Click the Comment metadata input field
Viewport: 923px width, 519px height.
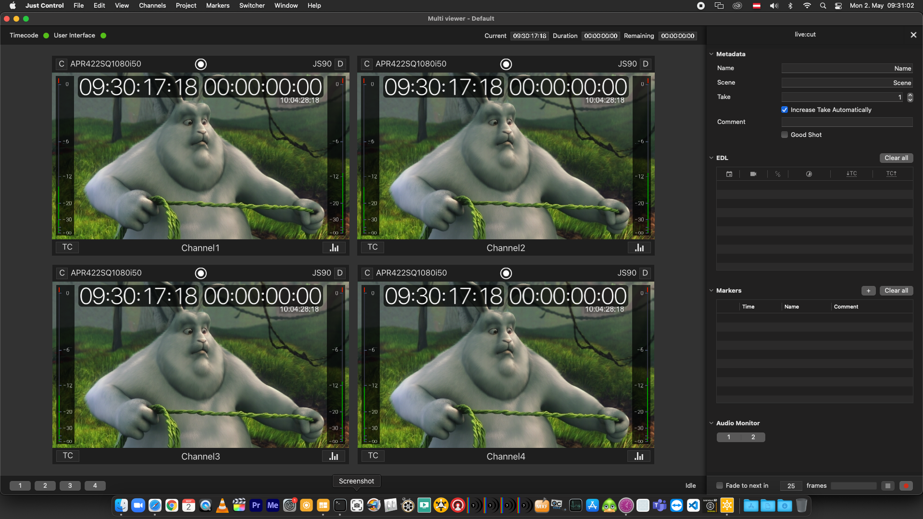847,122
